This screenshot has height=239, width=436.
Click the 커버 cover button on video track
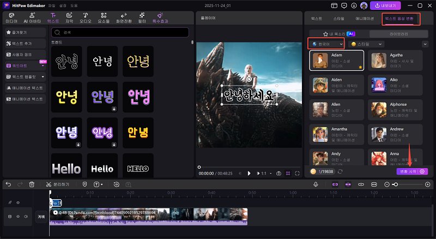[x=41, y=217]
